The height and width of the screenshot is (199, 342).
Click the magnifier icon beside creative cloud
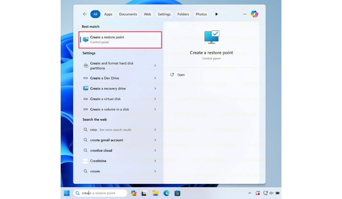click(x=85, y=150)
